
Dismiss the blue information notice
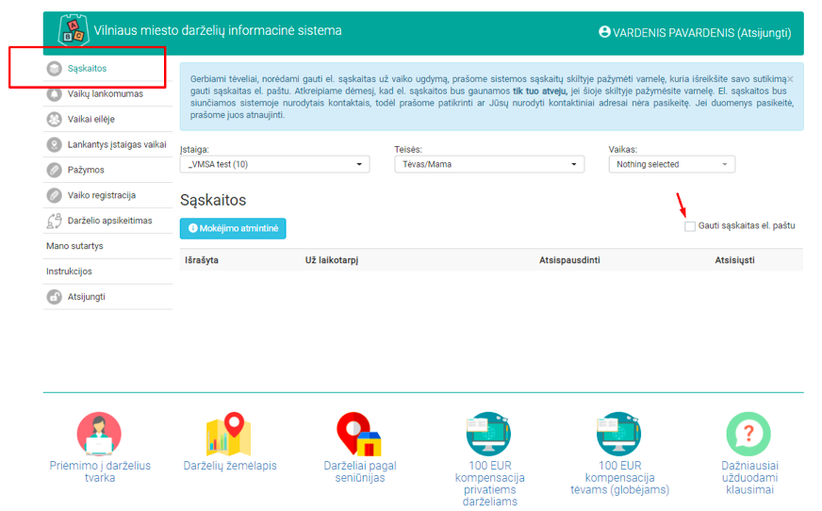pyautogui.click(x=790, y=79)
